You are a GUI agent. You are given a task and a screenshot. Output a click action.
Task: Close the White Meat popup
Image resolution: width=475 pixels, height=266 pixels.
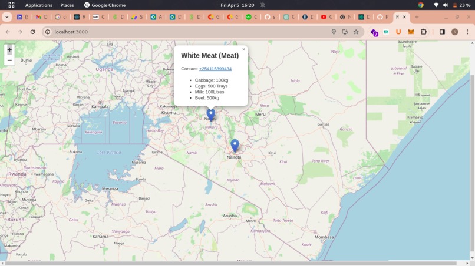pyautogui.click(x=243, y=49)
